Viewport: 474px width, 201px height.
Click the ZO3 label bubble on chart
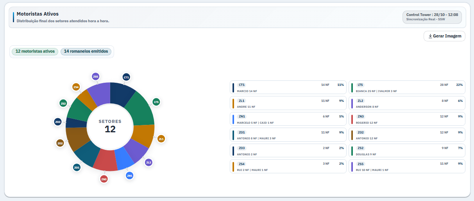[58, 122]
